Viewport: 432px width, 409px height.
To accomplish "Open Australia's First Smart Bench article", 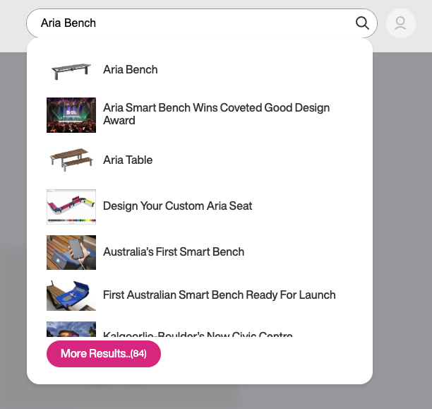I will tap(174, 252).
